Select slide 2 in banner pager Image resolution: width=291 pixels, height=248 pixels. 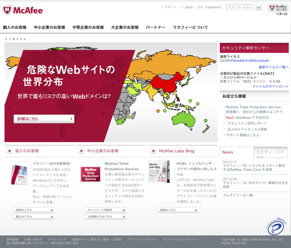click(x=13, y=39)
